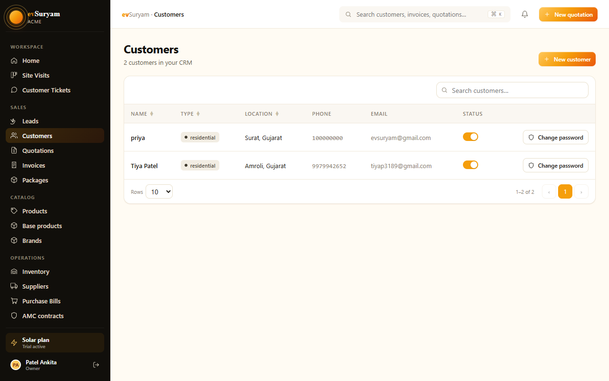Open notifications bell

tap(525, 14)
